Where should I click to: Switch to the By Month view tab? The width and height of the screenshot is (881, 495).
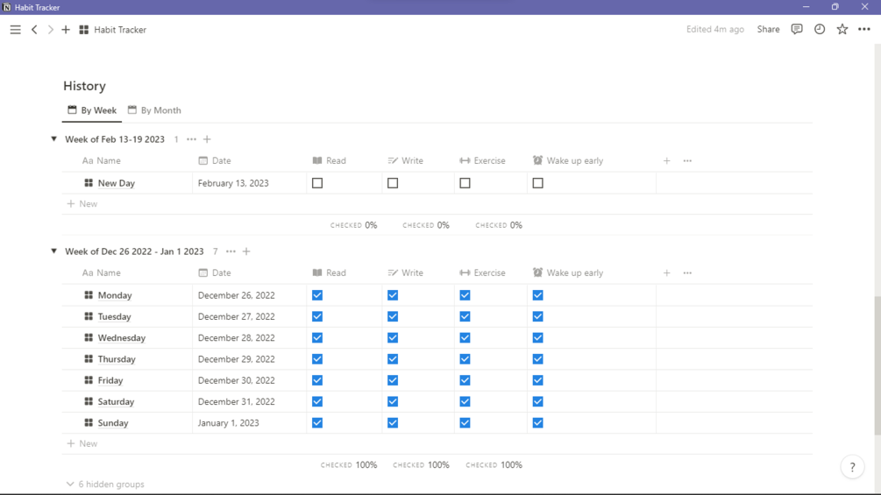coord(154,110)
